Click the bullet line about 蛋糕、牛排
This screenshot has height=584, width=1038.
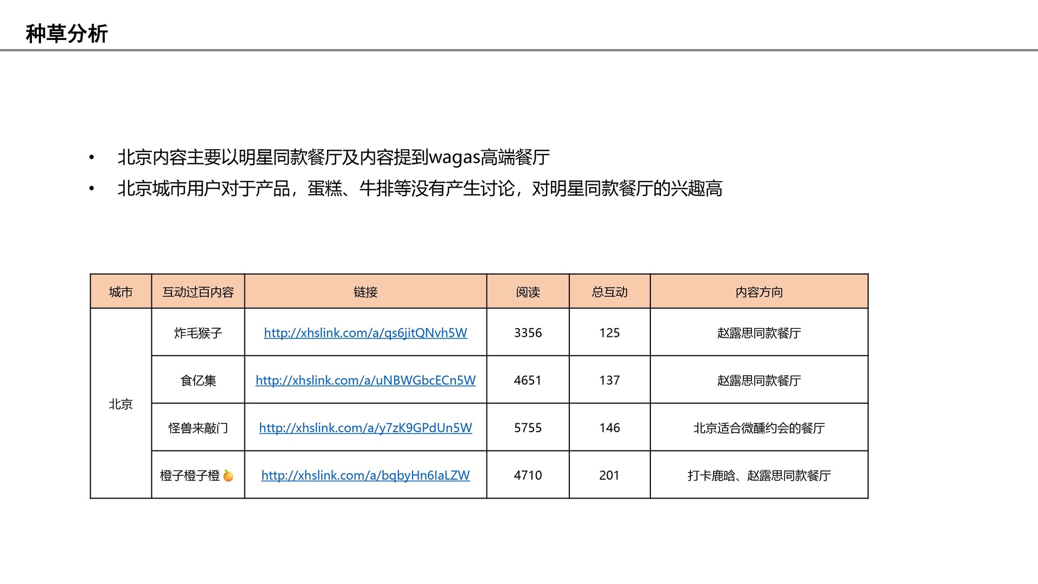[420, 188]
